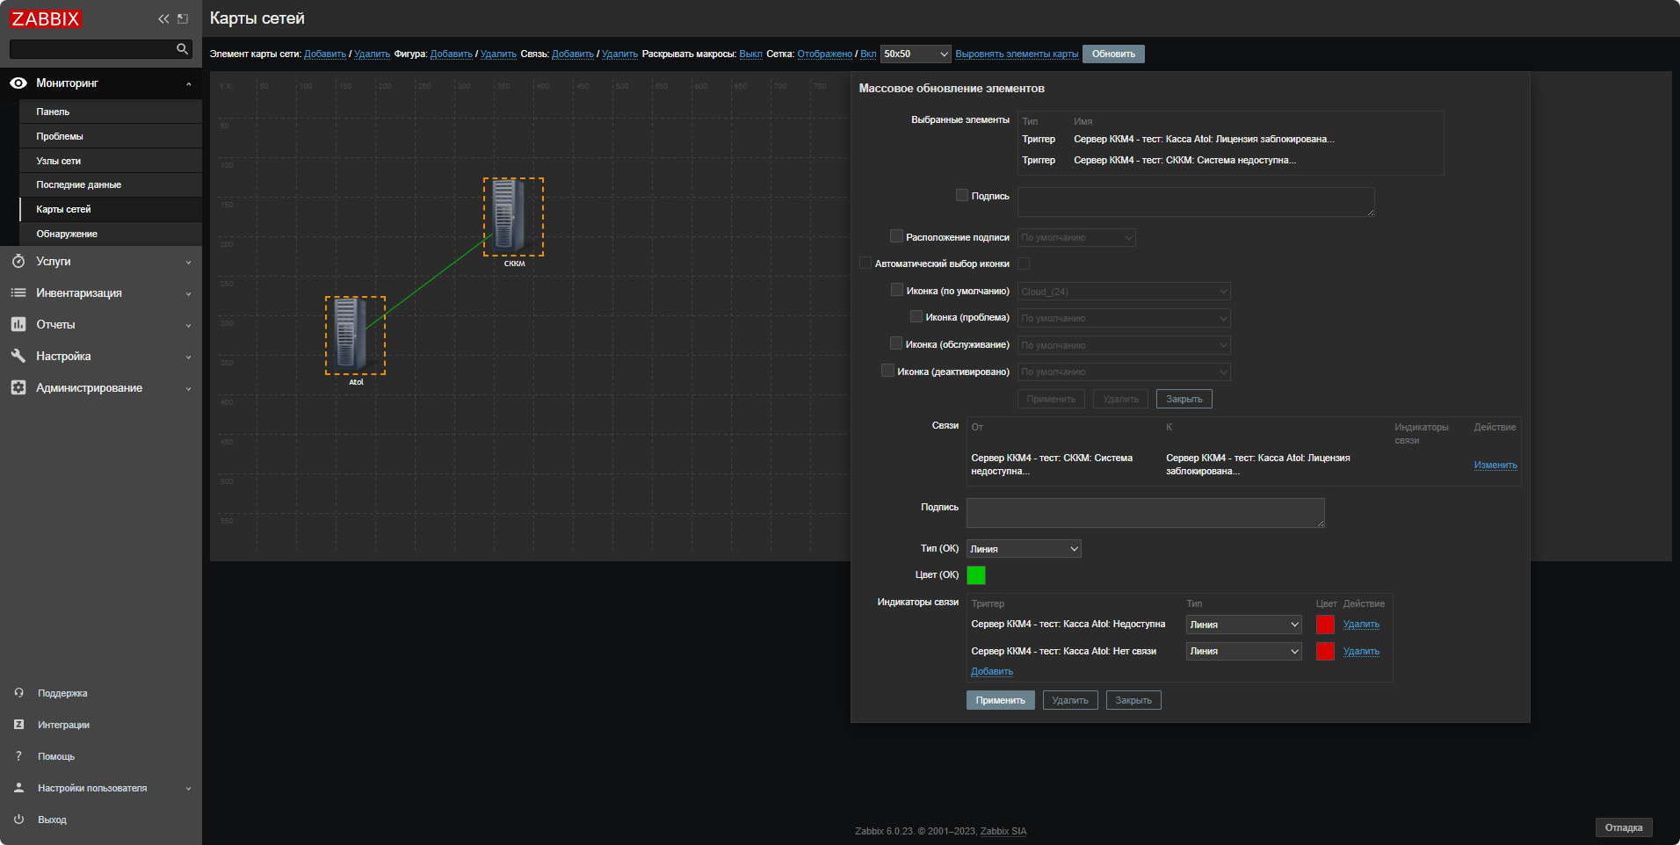
Task: Open type dropdown for Недоступна trigger
Action: [x=1243, y=625]
